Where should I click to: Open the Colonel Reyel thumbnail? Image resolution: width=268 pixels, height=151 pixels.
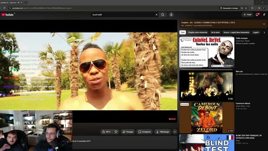point(207,52)
